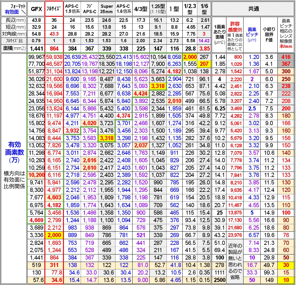This screenshot has width=296, height=285.
Task: Click the APS-C 1.5倍系 column header
Action: (72, 9)
